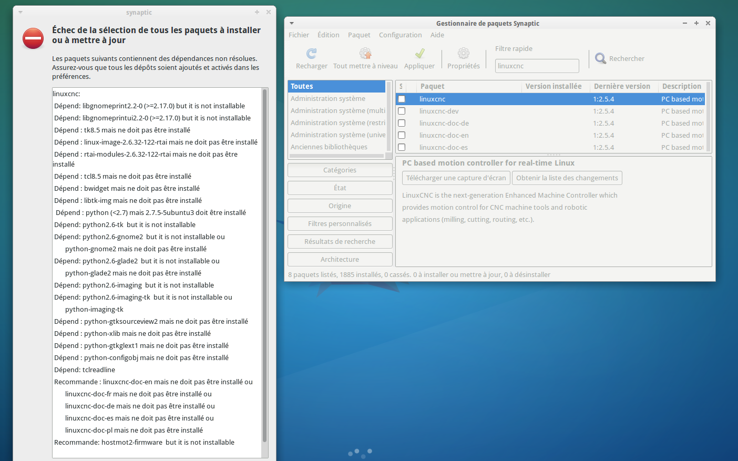This screenshot has width=738, height=461.
Task: Toggle the linuxcnc package checkbox
Action: tap(402, 99)
